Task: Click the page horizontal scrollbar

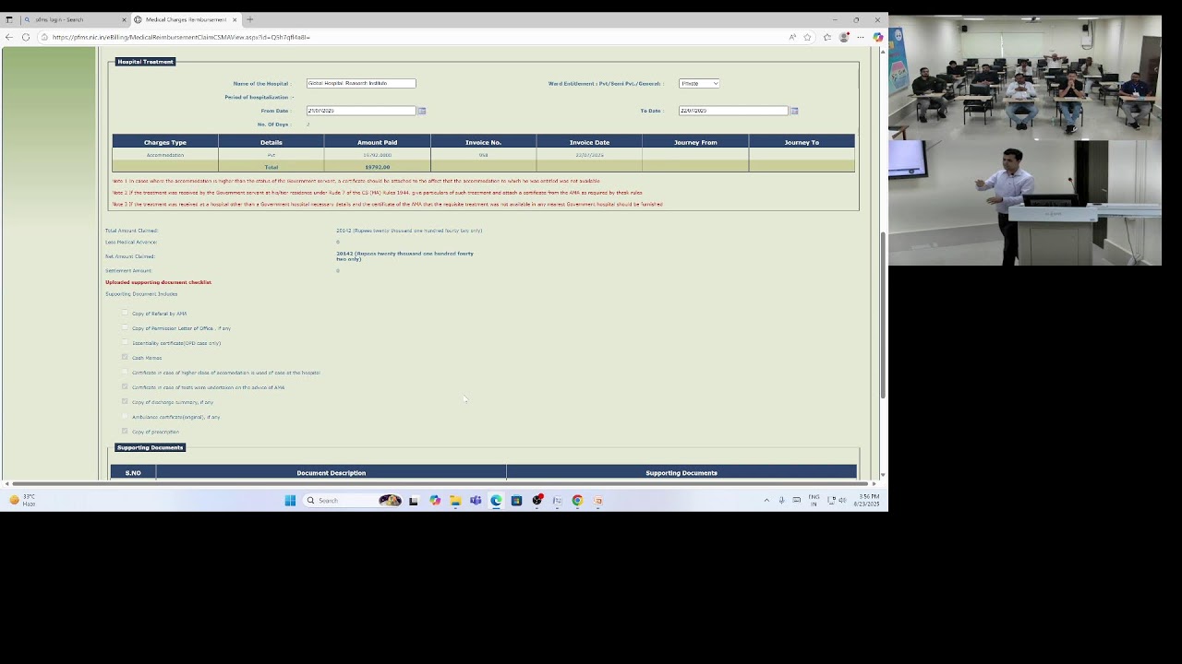Action: coord(439,483)
